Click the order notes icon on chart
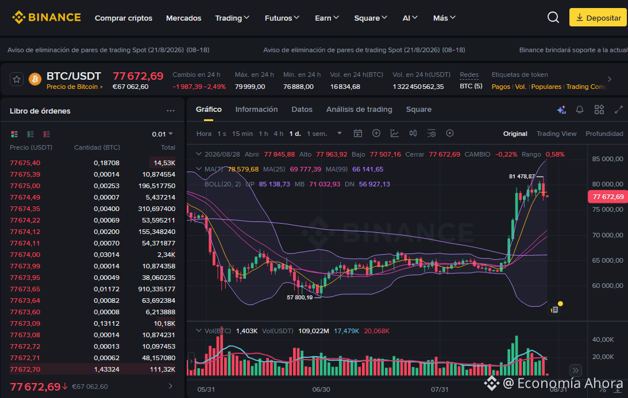 [x=554, y=310]
